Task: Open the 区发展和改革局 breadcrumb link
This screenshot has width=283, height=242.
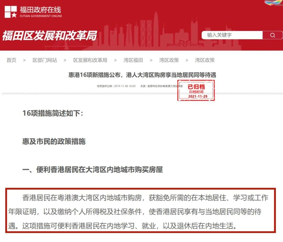Action: pos(90,60)
